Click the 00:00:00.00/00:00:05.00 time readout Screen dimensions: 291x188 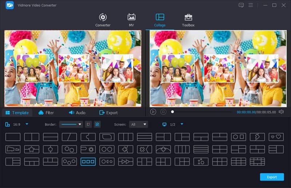256,112
